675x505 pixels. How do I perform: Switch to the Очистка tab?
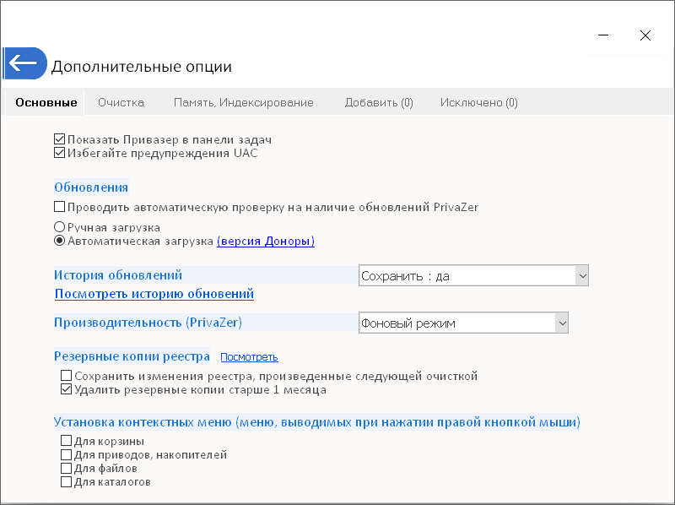pyautogui.click(x=120, y=101)
